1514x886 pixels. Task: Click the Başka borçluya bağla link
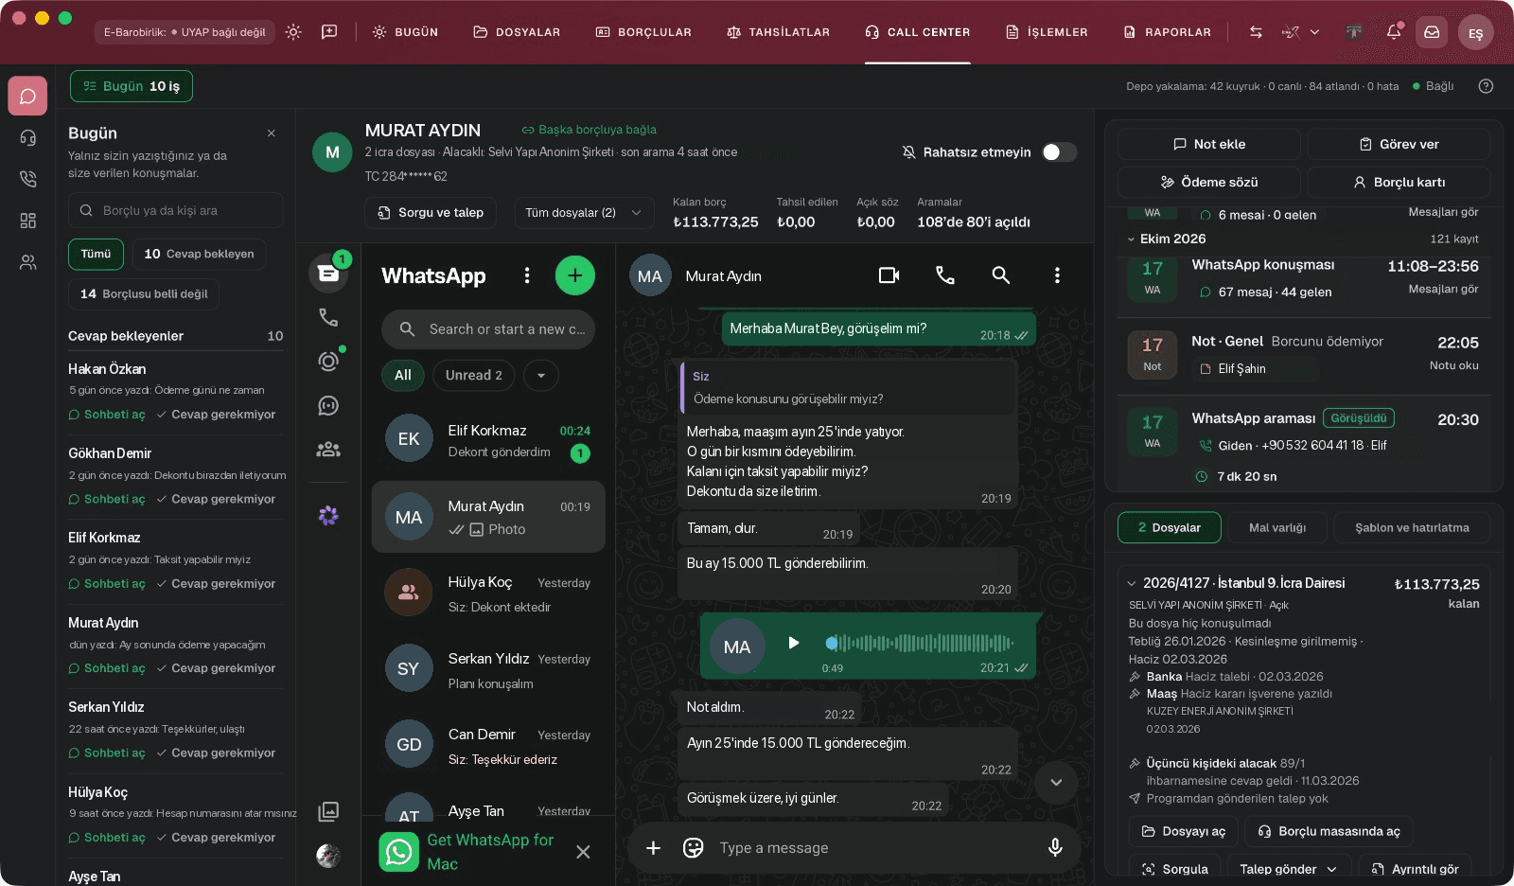tap(589, 130)
